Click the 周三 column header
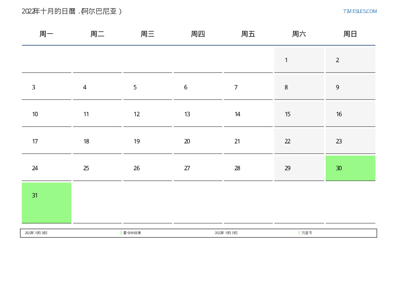Image resolution: width=397 pixels, height=281 pixels. tap(147, 34)
